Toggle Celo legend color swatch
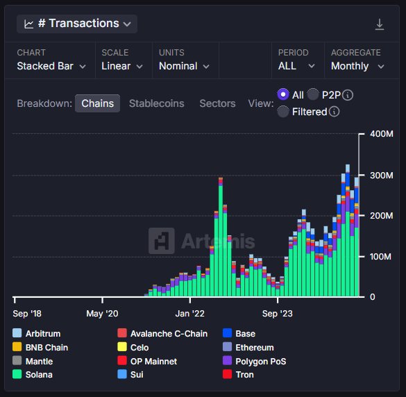Image resolution: width=406 pixels, height=397 pixels. (122, 347)
